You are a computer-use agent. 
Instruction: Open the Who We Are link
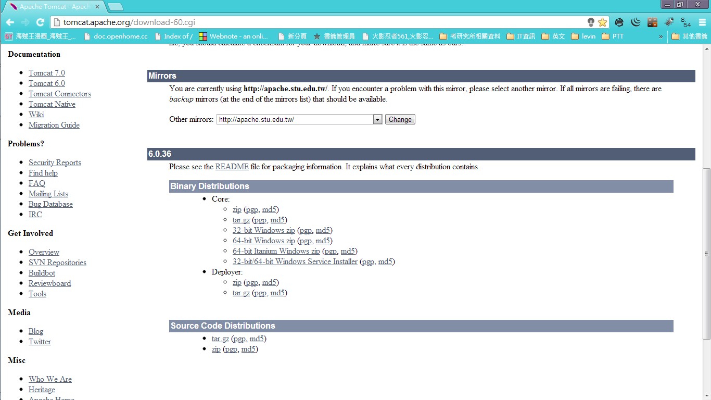click(50, 379)
